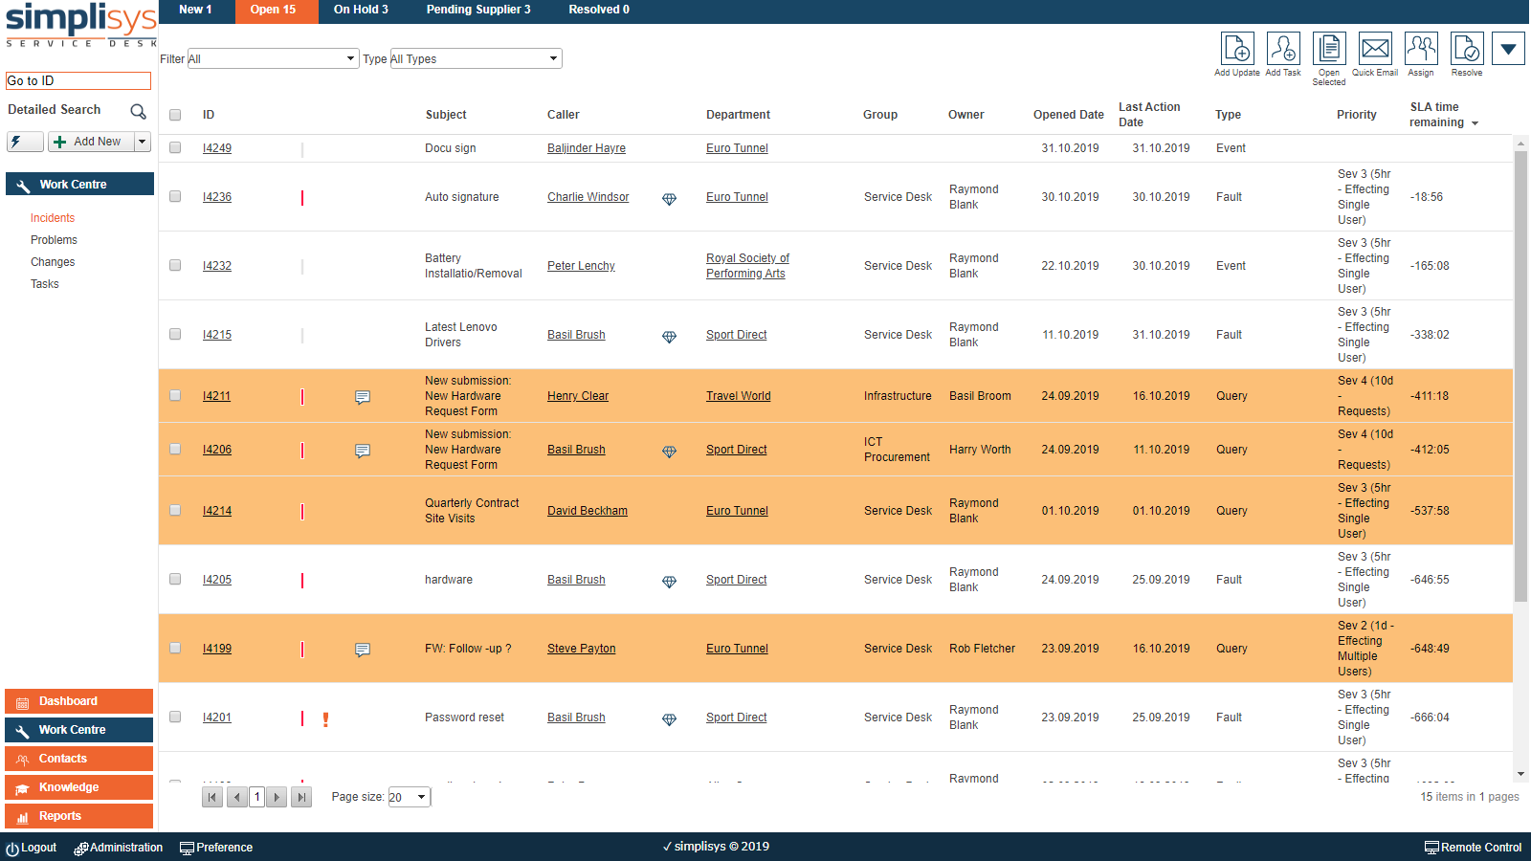This screenshot has width=1531, height=861.
Task: Go to last page of results
Action: [301, 797]
